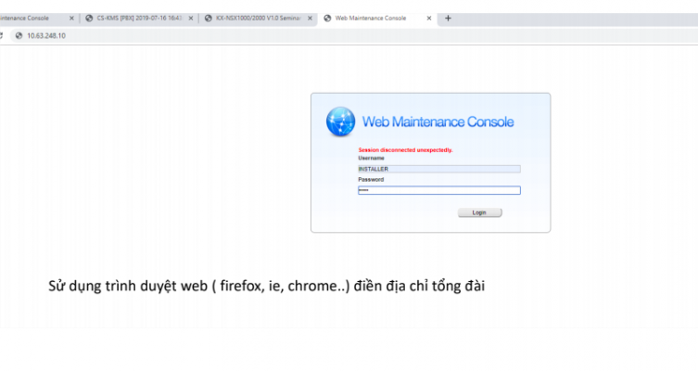This screenshot has width=698, height=371.
Task: Click the Web Maintenance Console heading text
Action: 437,122
